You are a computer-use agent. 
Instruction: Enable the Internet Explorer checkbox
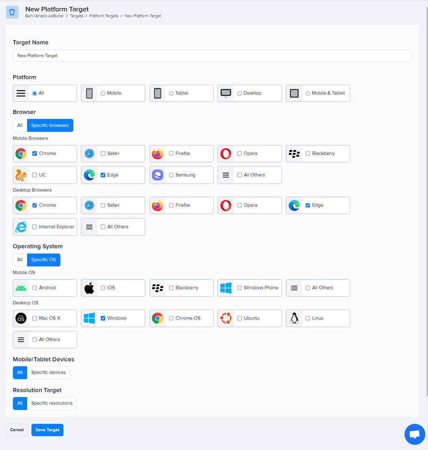34,227
